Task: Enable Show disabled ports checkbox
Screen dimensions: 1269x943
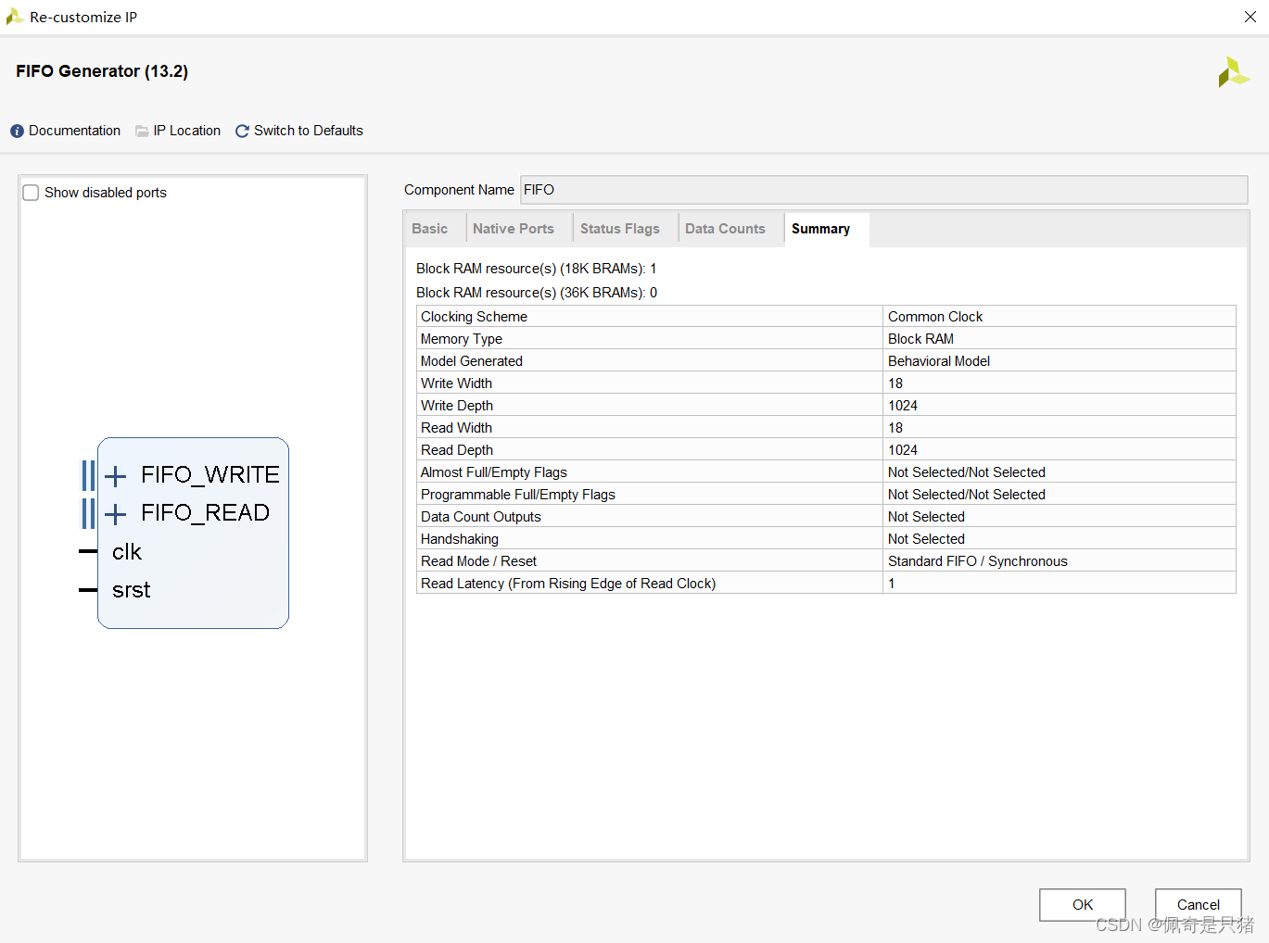Action: (31, 193)
